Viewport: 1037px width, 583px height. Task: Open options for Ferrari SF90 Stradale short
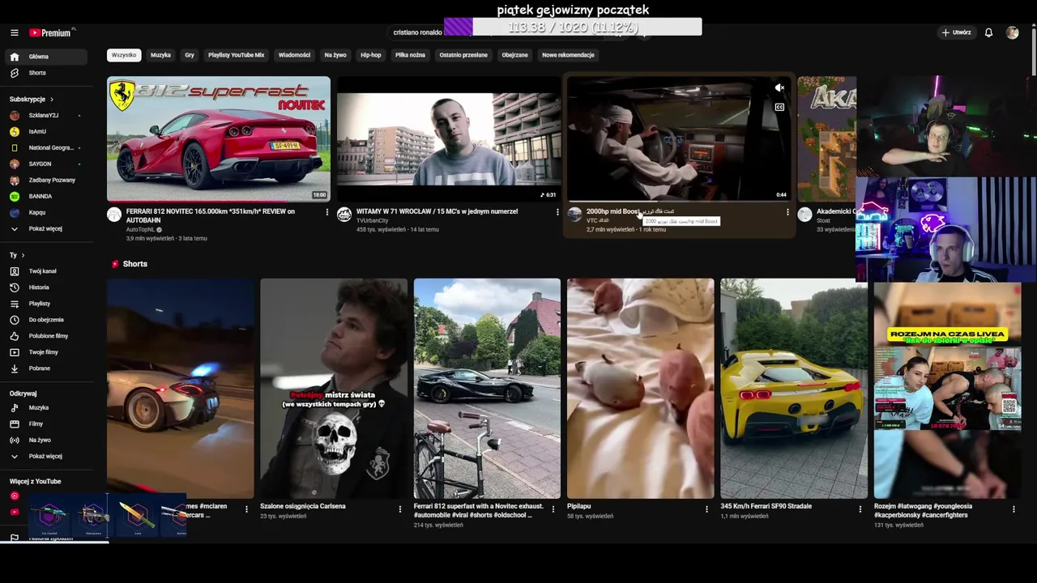(860, 509)
